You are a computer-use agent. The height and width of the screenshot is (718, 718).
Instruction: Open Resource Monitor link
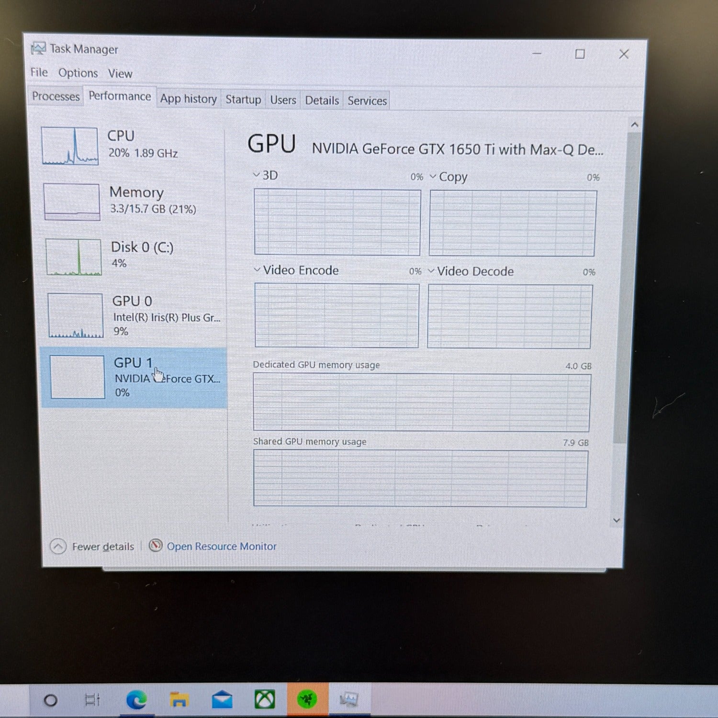221,546
